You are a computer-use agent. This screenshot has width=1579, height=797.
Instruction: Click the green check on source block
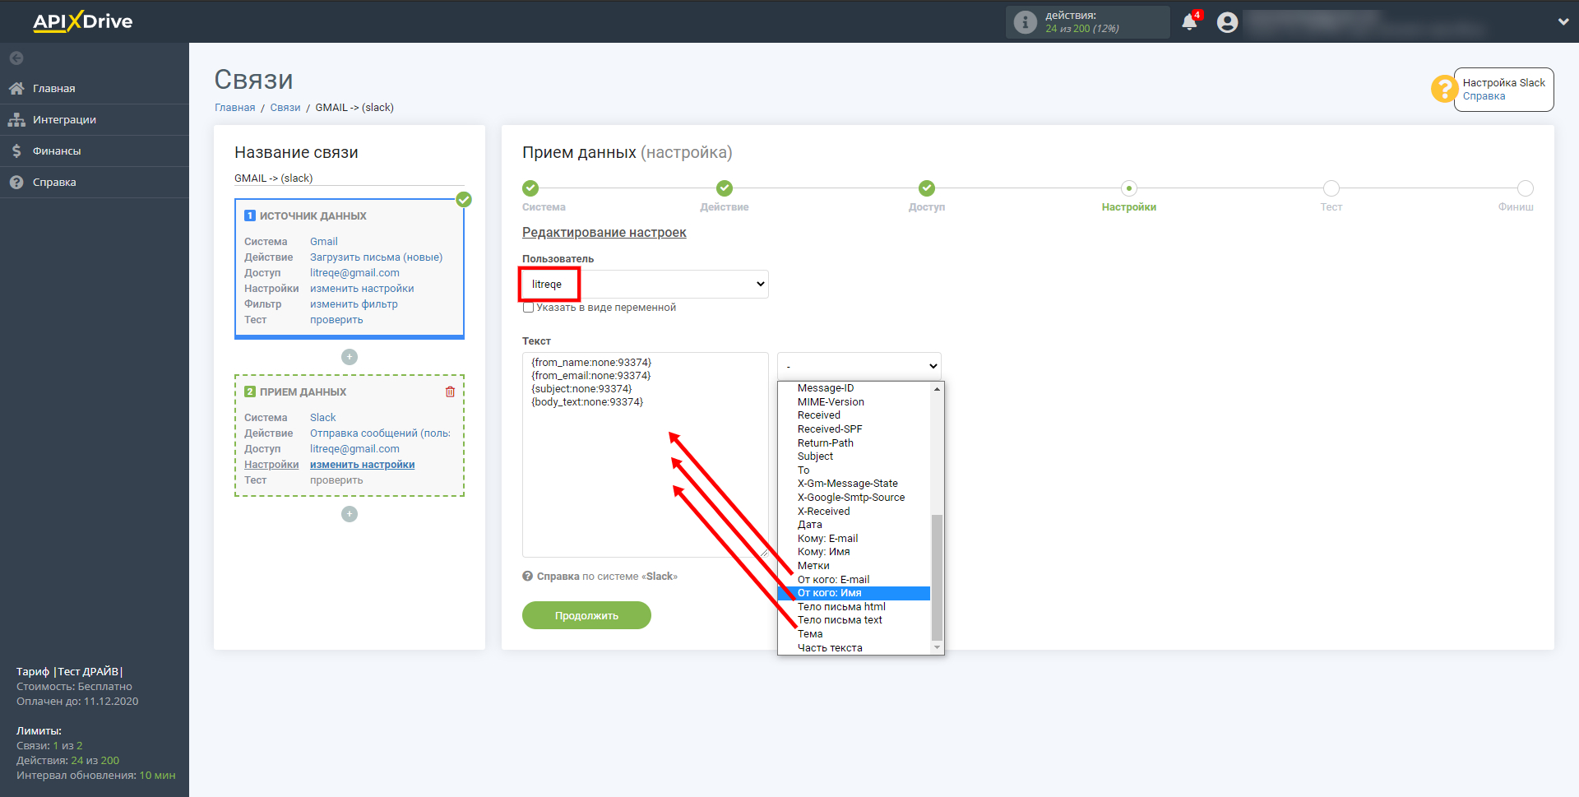464,199
